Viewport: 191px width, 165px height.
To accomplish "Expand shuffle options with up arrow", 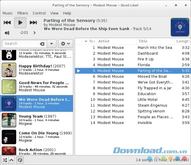I will tap(11, 160).
